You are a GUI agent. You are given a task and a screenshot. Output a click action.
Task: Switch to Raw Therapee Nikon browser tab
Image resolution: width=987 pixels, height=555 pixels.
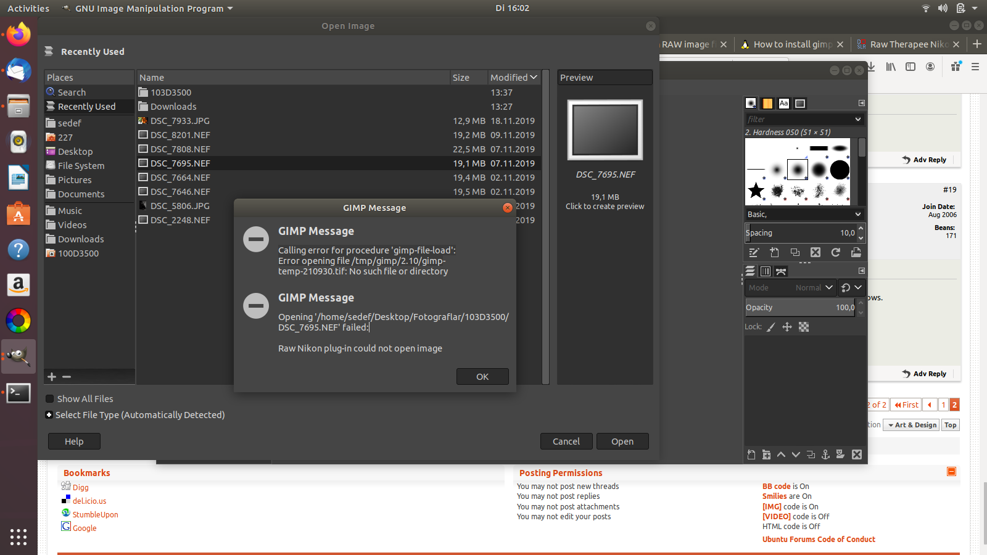coord(908,44)
